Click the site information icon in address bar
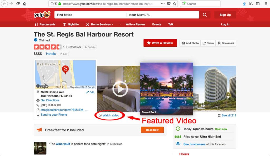Image resolution: width=270 pixels, height=156 pixels. tap(52, 4)
